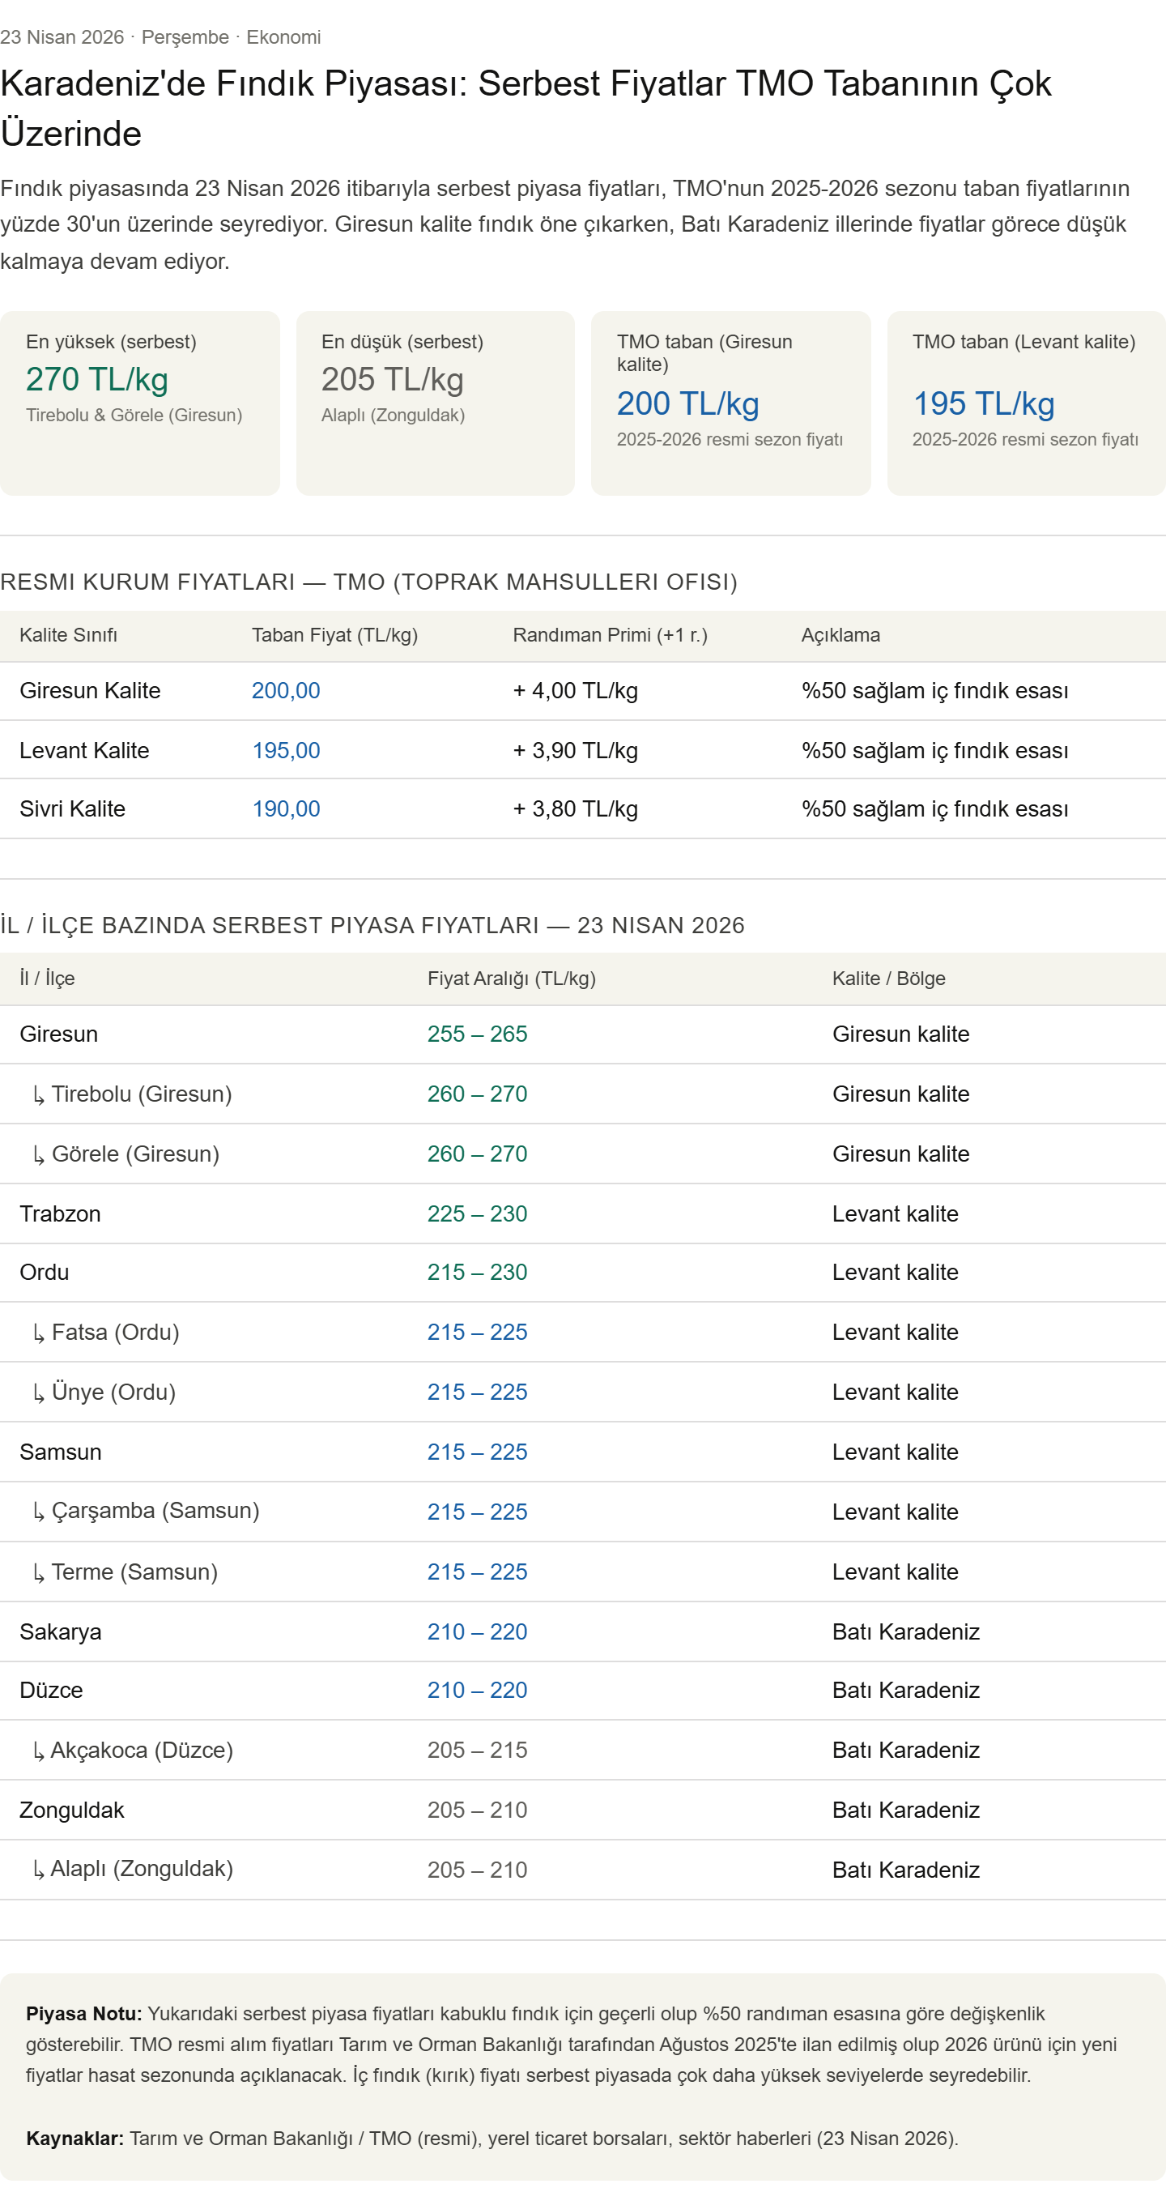Click the Giresun Kalite base price 200,00

tap(286, 691)
